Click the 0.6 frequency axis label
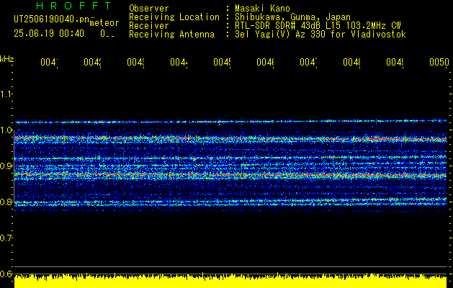This screenshot has height=288, width=453. point(6,274)
